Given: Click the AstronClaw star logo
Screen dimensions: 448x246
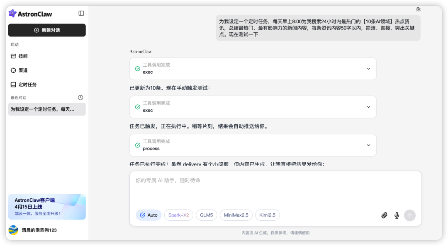Looking at the screenshot, I should pos(13,13).
